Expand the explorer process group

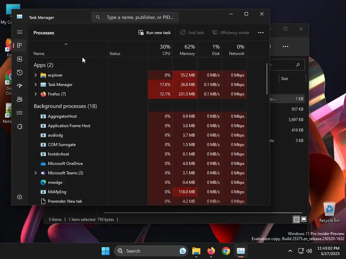(x=35, y=75)
